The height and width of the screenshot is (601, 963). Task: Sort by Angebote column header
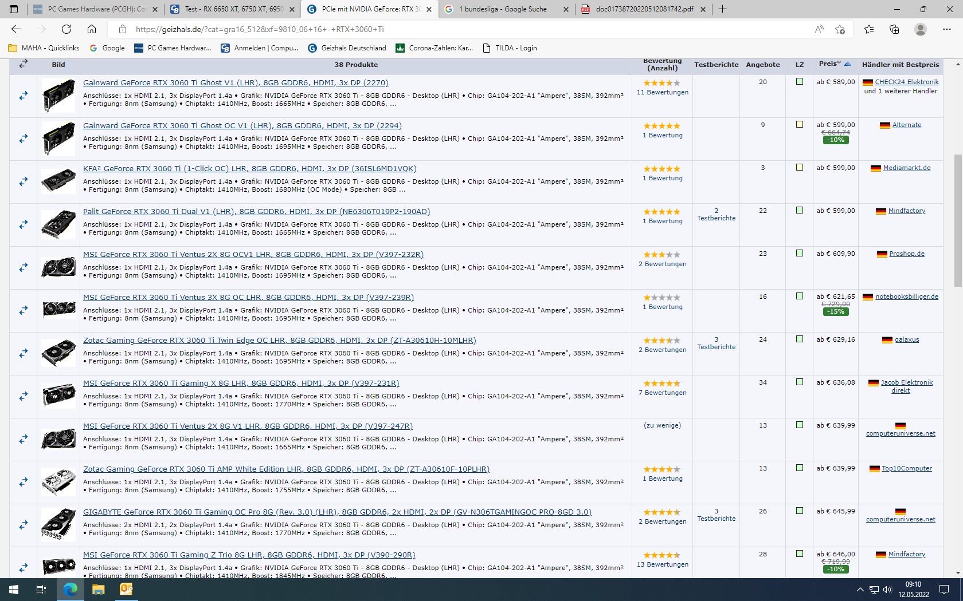tap(763, 65)
